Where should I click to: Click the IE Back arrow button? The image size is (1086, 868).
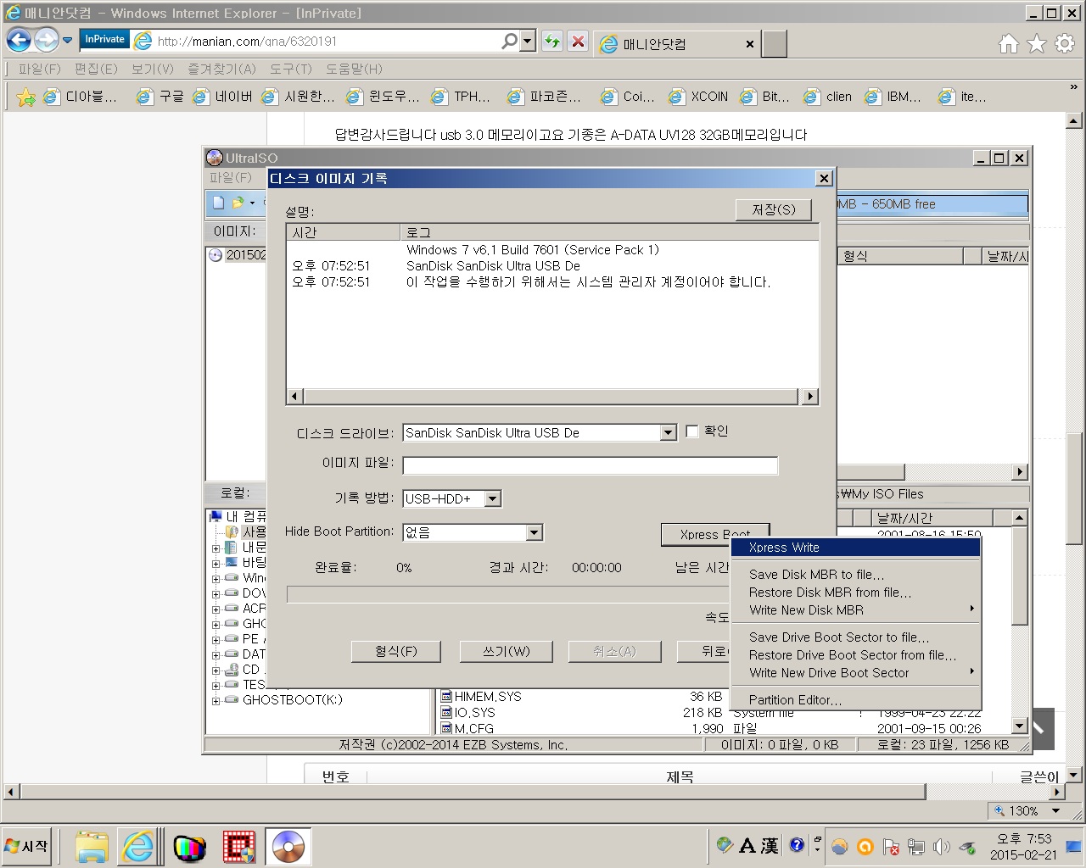pyautogui.click(x=20, y=40)
